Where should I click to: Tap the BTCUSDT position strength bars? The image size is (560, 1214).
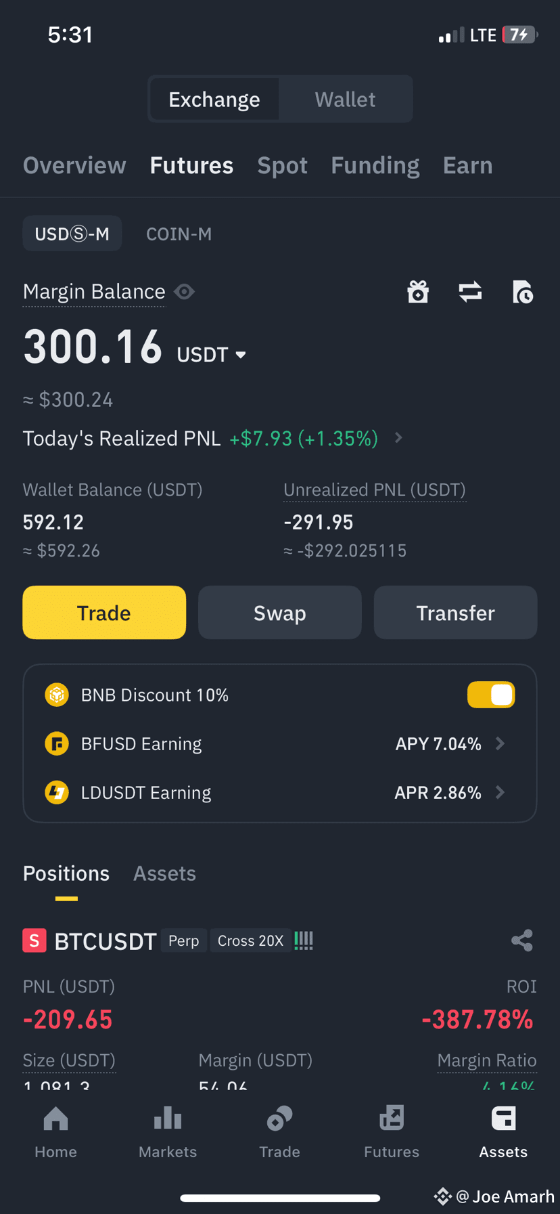[304, 940]
